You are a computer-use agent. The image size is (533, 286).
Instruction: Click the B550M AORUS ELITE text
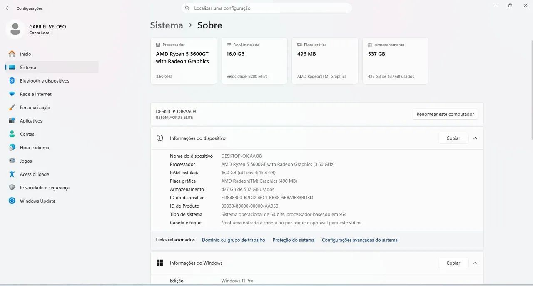[174, 118]
